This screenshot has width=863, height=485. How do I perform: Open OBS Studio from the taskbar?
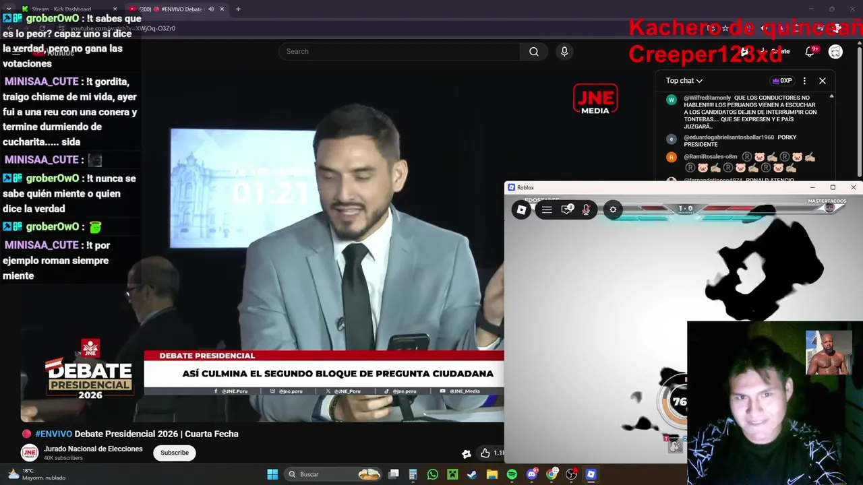pyautogui.click(x=571, y=474)
